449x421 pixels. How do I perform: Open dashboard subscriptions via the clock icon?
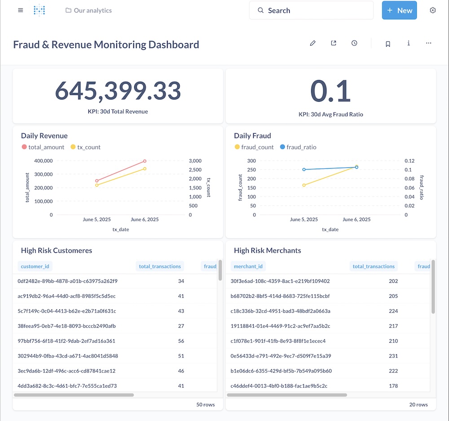point(354,43)
